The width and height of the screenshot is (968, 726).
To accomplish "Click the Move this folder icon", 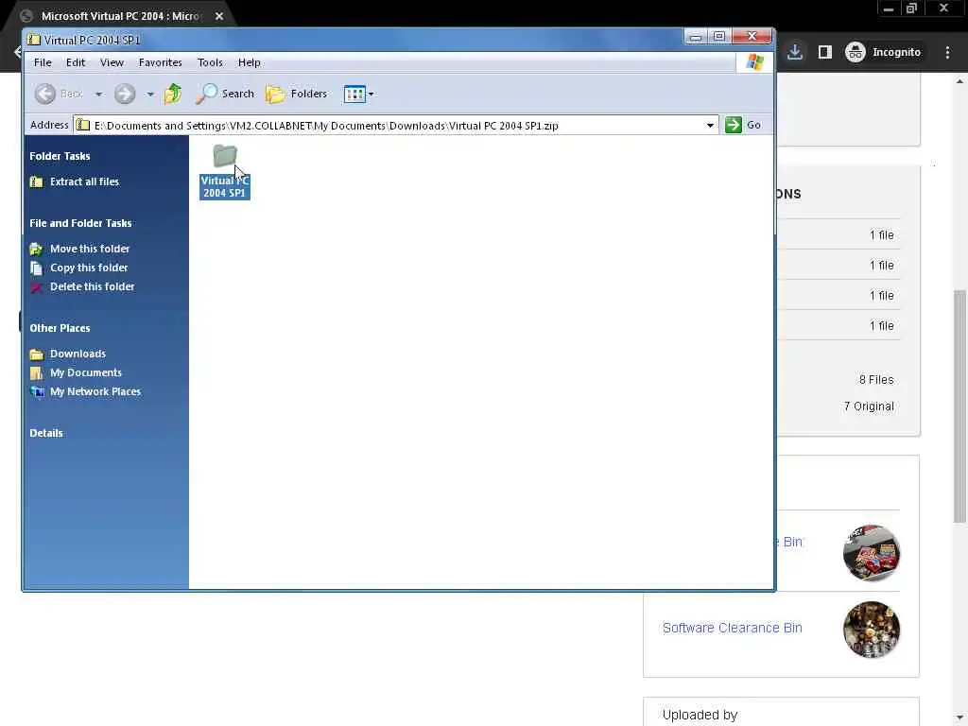I will 37,249.
